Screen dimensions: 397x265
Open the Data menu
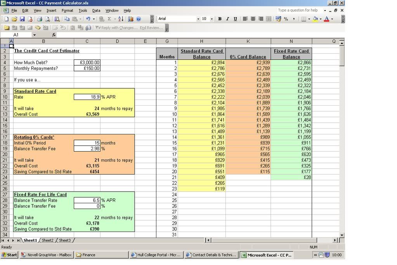[96, 10]
